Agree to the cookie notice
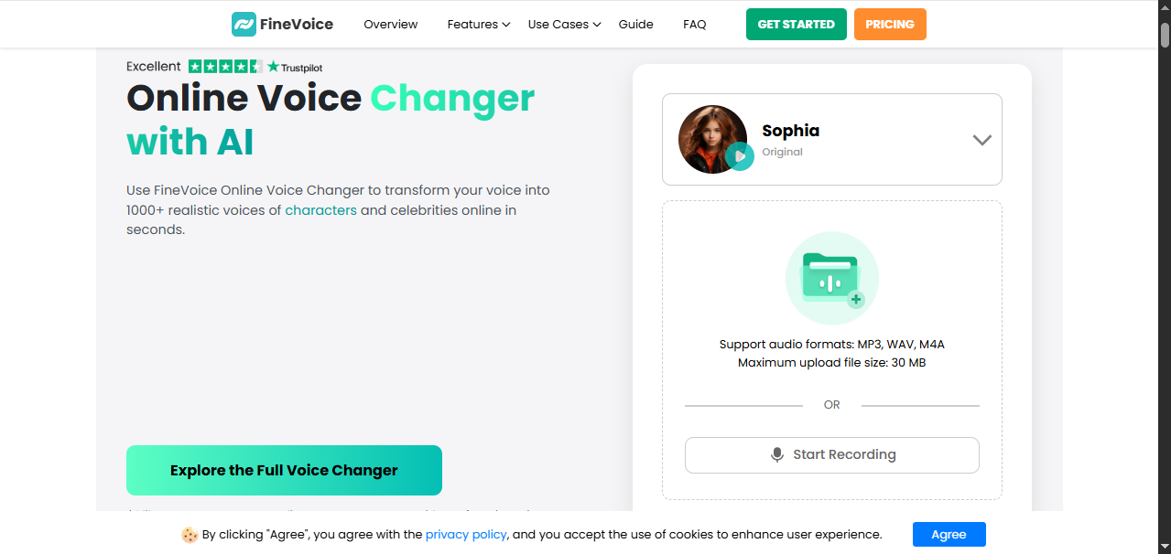1171x554 pixels. [x=949, y=535]
